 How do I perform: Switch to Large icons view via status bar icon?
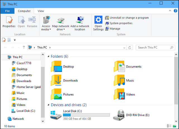175,126
